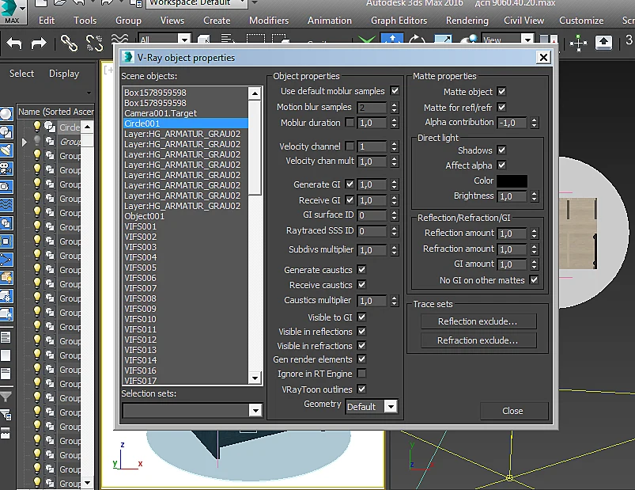Open the Graph Editors menu
The width and height of the screenshot is (635, 490).
399,21
